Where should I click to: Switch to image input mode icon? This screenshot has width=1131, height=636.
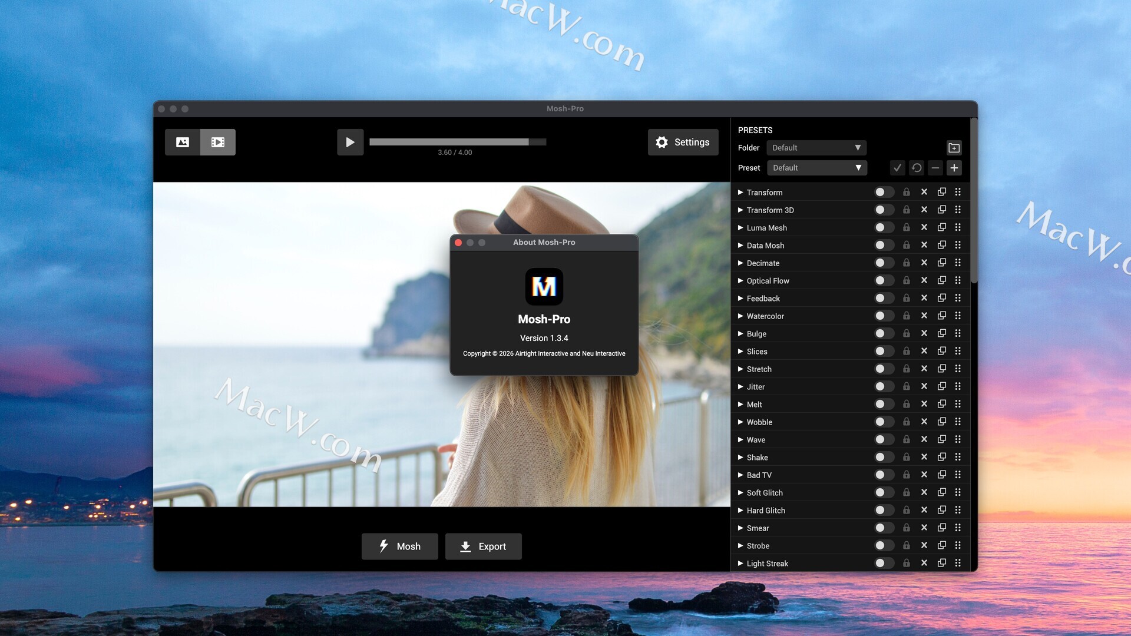point(183,142)
